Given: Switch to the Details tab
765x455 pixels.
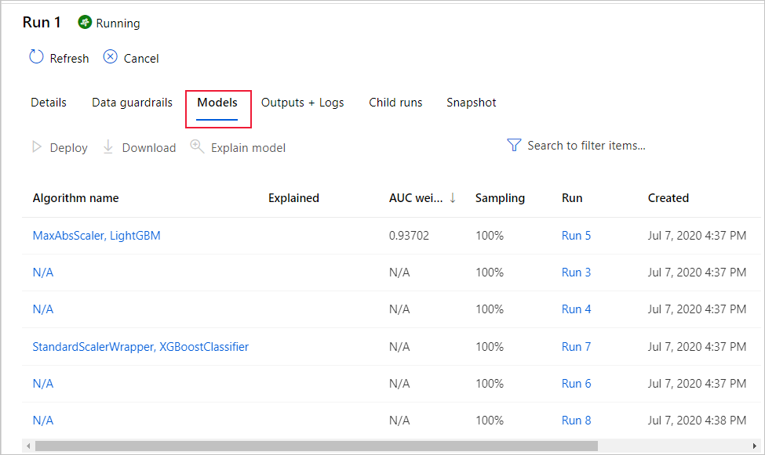Looking at the screenshot, I should [49, 103].
